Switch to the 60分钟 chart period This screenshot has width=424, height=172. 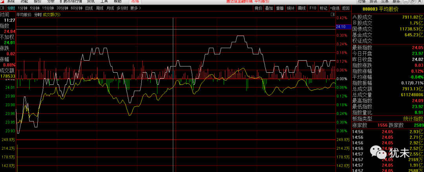[x=77, y=8]
